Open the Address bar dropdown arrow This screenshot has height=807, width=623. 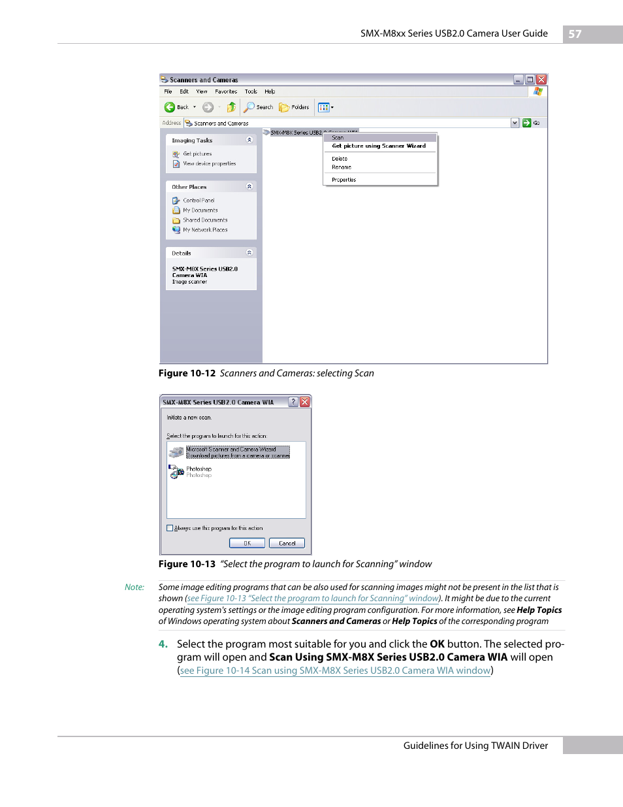[x=515, y=123]
